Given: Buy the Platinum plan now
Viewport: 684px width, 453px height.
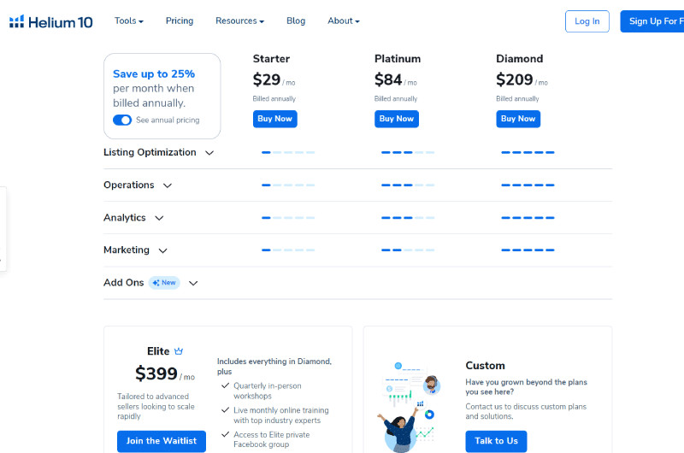Looking at the screenshot, I should click(x=397, y=119).
